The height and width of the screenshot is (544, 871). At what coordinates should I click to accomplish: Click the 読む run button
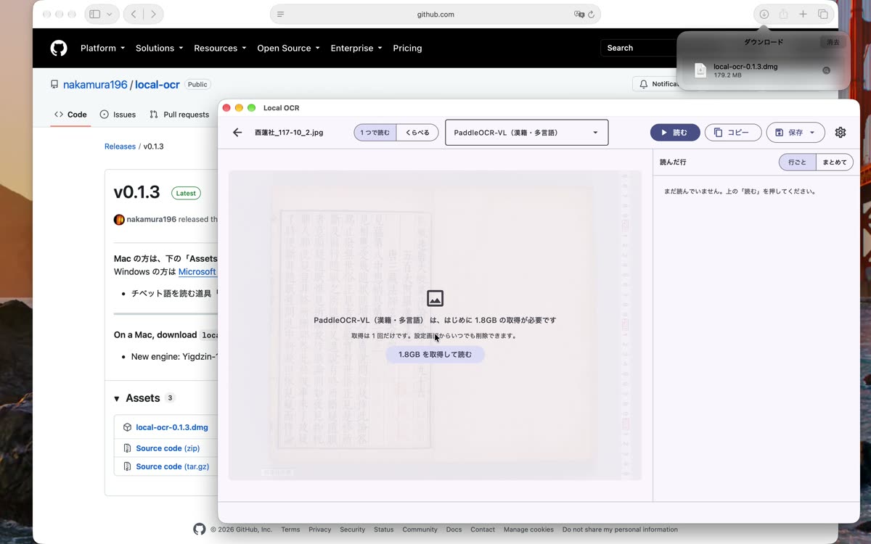pos(675,133)
